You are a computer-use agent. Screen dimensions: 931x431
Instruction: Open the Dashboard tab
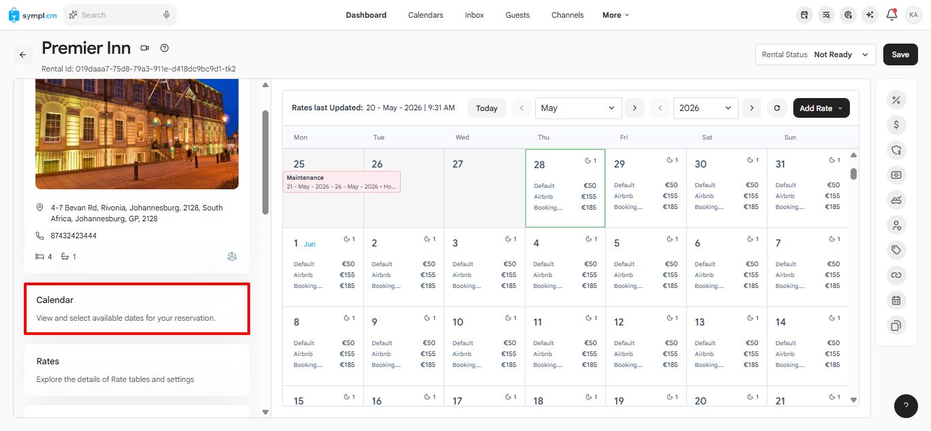366,15
